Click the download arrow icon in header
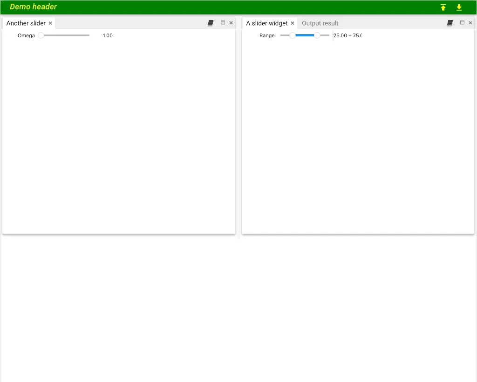 459,7
